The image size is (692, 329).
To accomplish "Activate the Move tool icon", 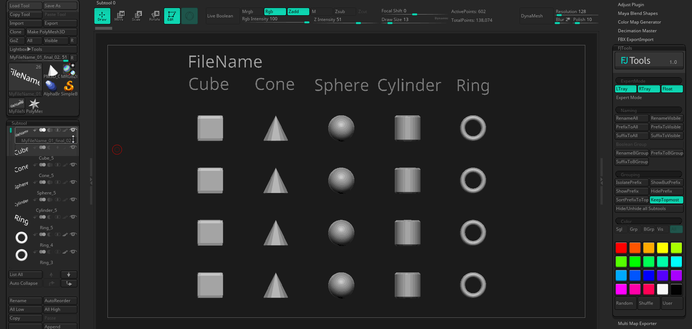I will click(x=119, y=16).
